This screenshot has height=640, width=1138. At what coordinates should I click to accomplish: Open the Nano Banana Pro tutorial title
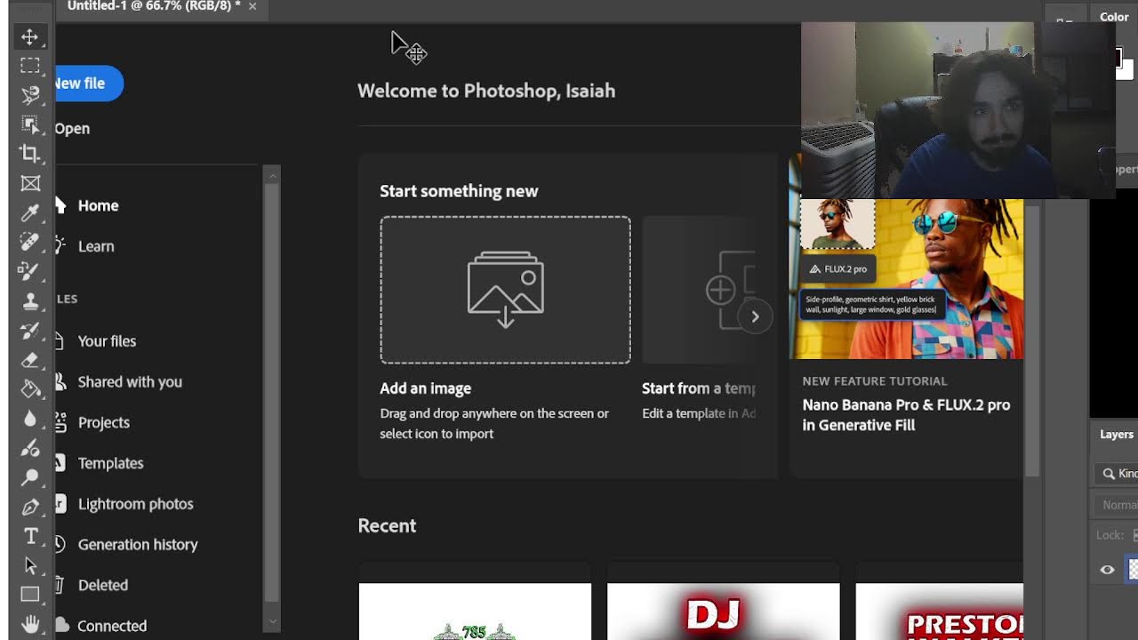[x=906, y=415]
